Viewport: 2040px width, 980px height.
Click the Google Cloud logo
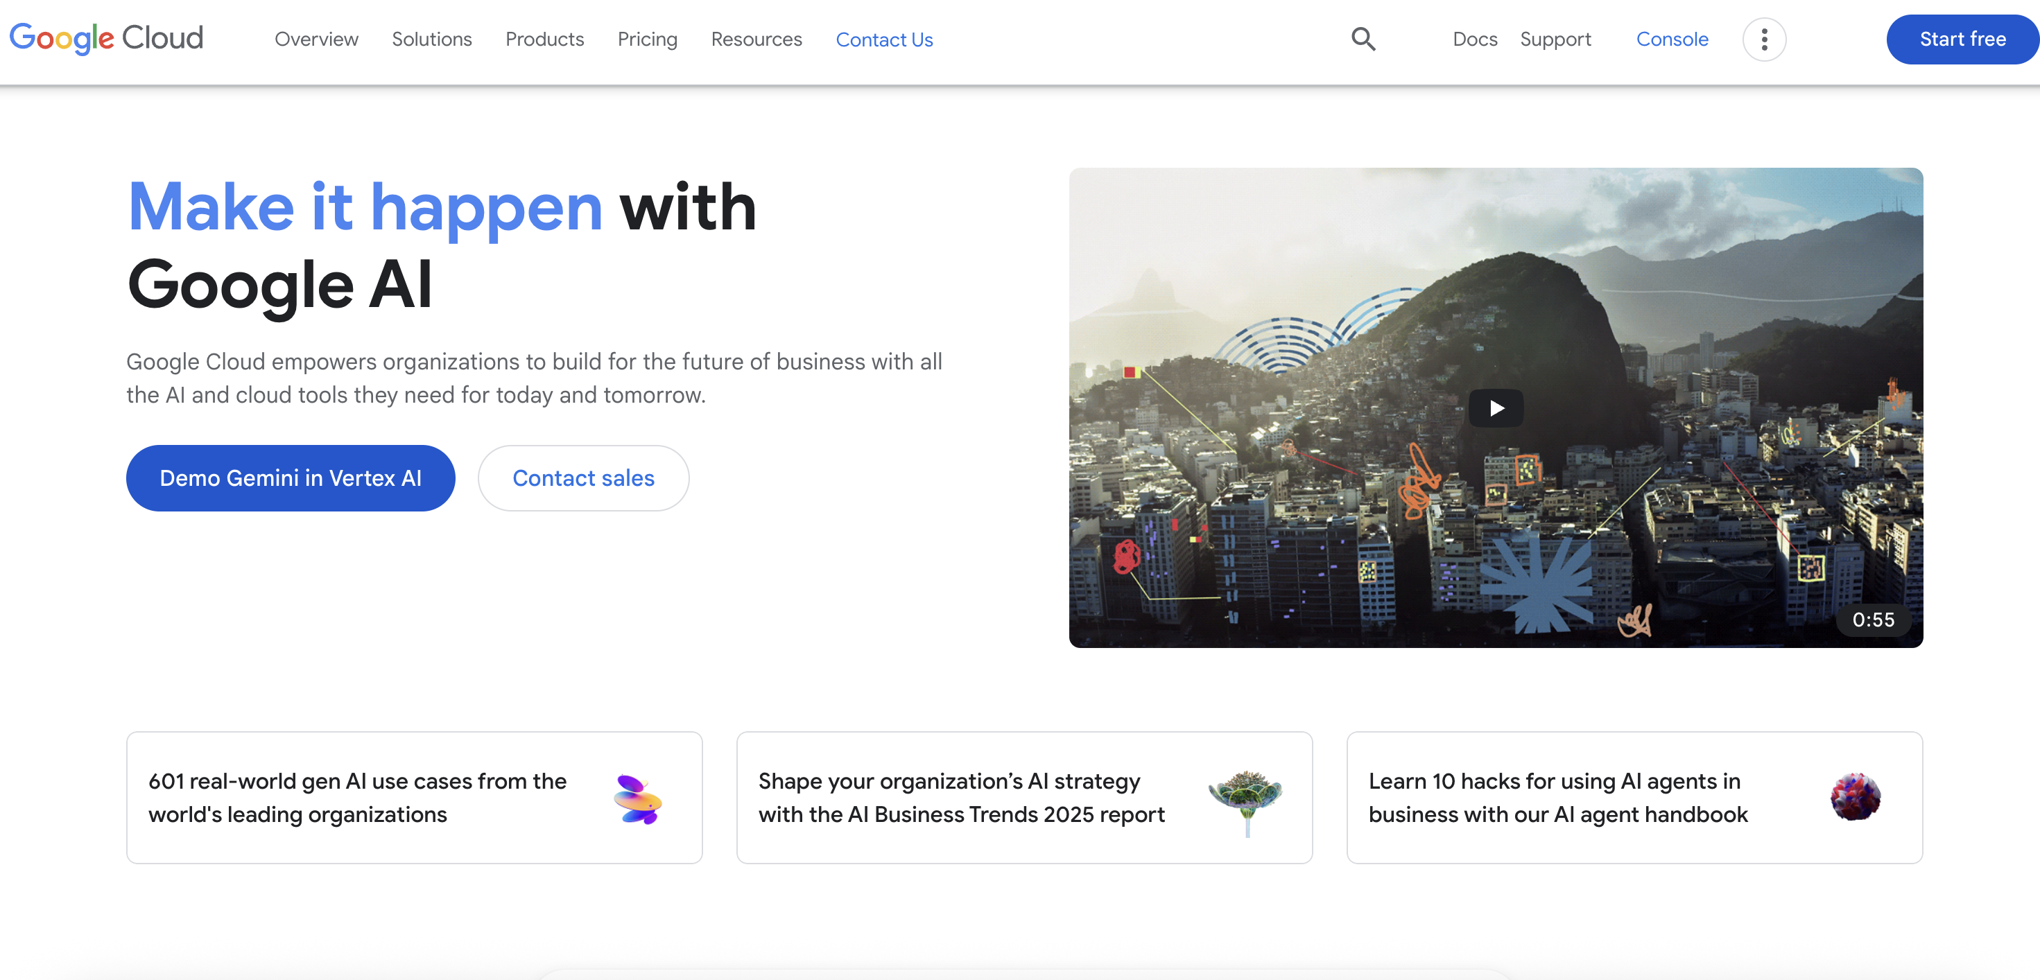(x=106, y=38)
